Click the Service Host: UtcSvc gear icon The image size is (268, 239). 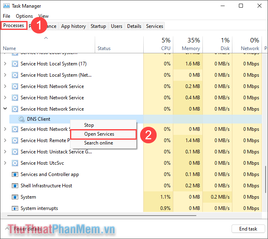15,163
